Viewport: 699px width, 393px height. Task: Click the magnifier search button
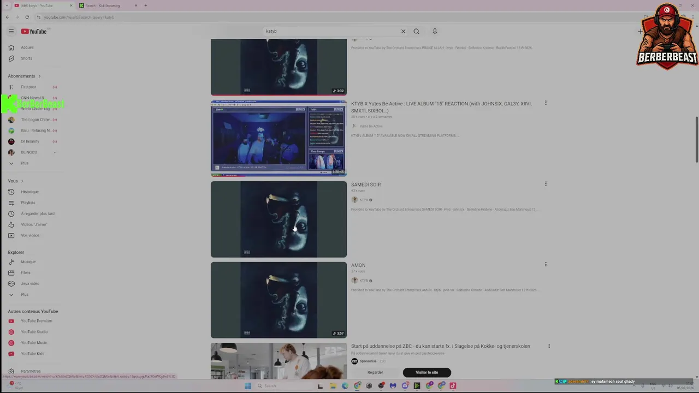click(x=416, y=31)
